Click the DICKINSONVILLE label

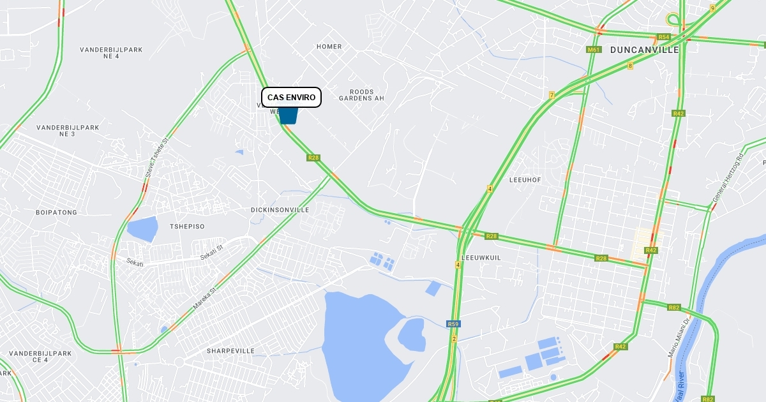280,210
